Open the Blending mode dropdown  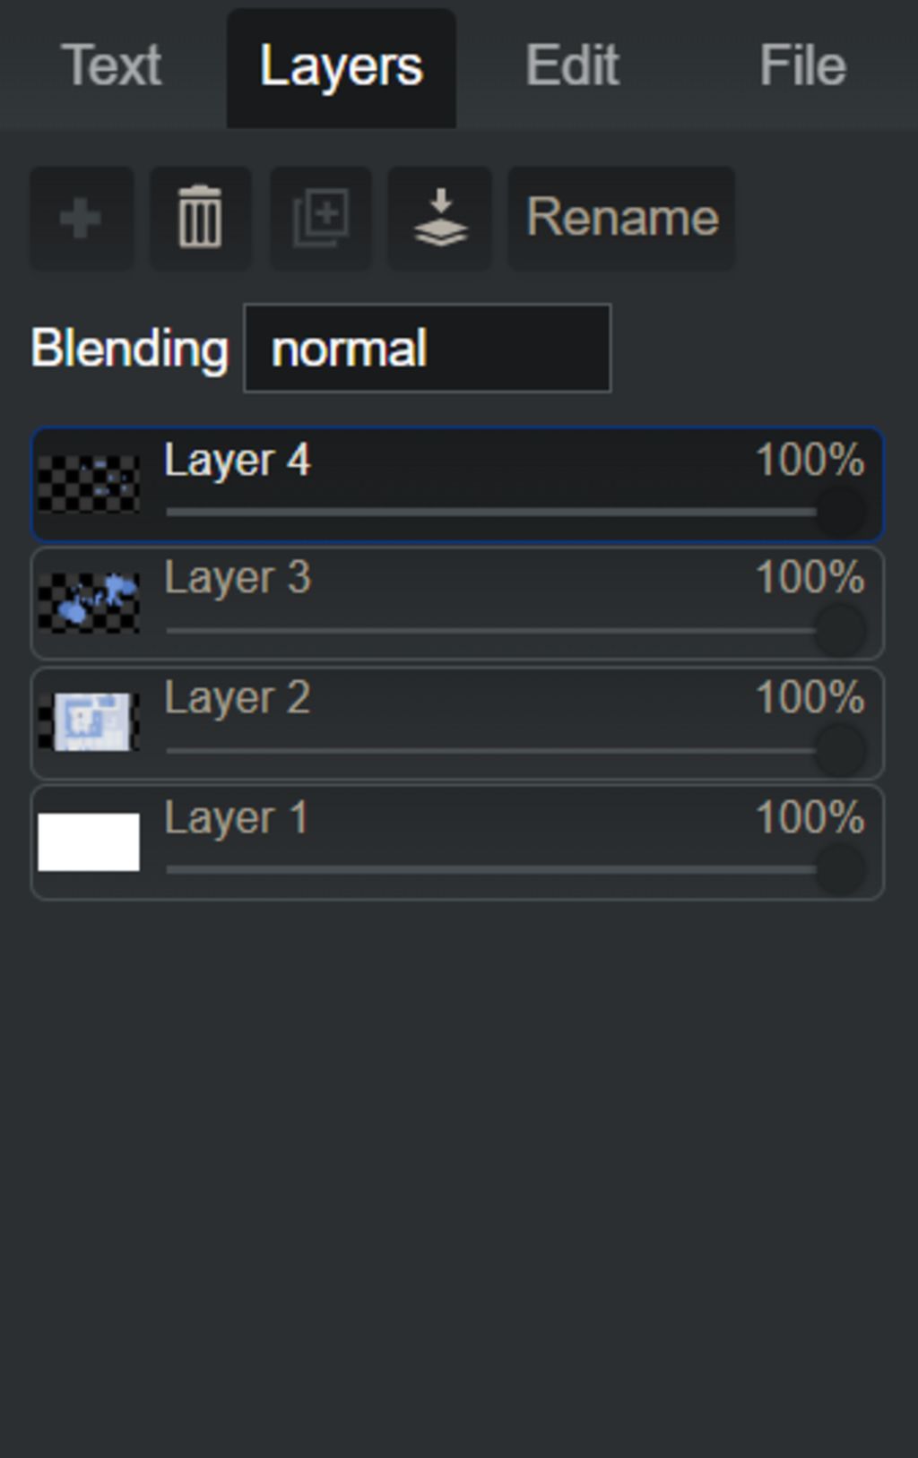tap(428, 348)
